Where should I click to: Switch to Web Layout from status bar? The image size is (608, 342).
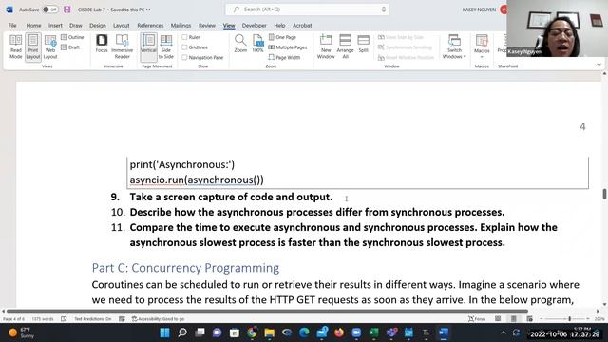click(529, 319)
